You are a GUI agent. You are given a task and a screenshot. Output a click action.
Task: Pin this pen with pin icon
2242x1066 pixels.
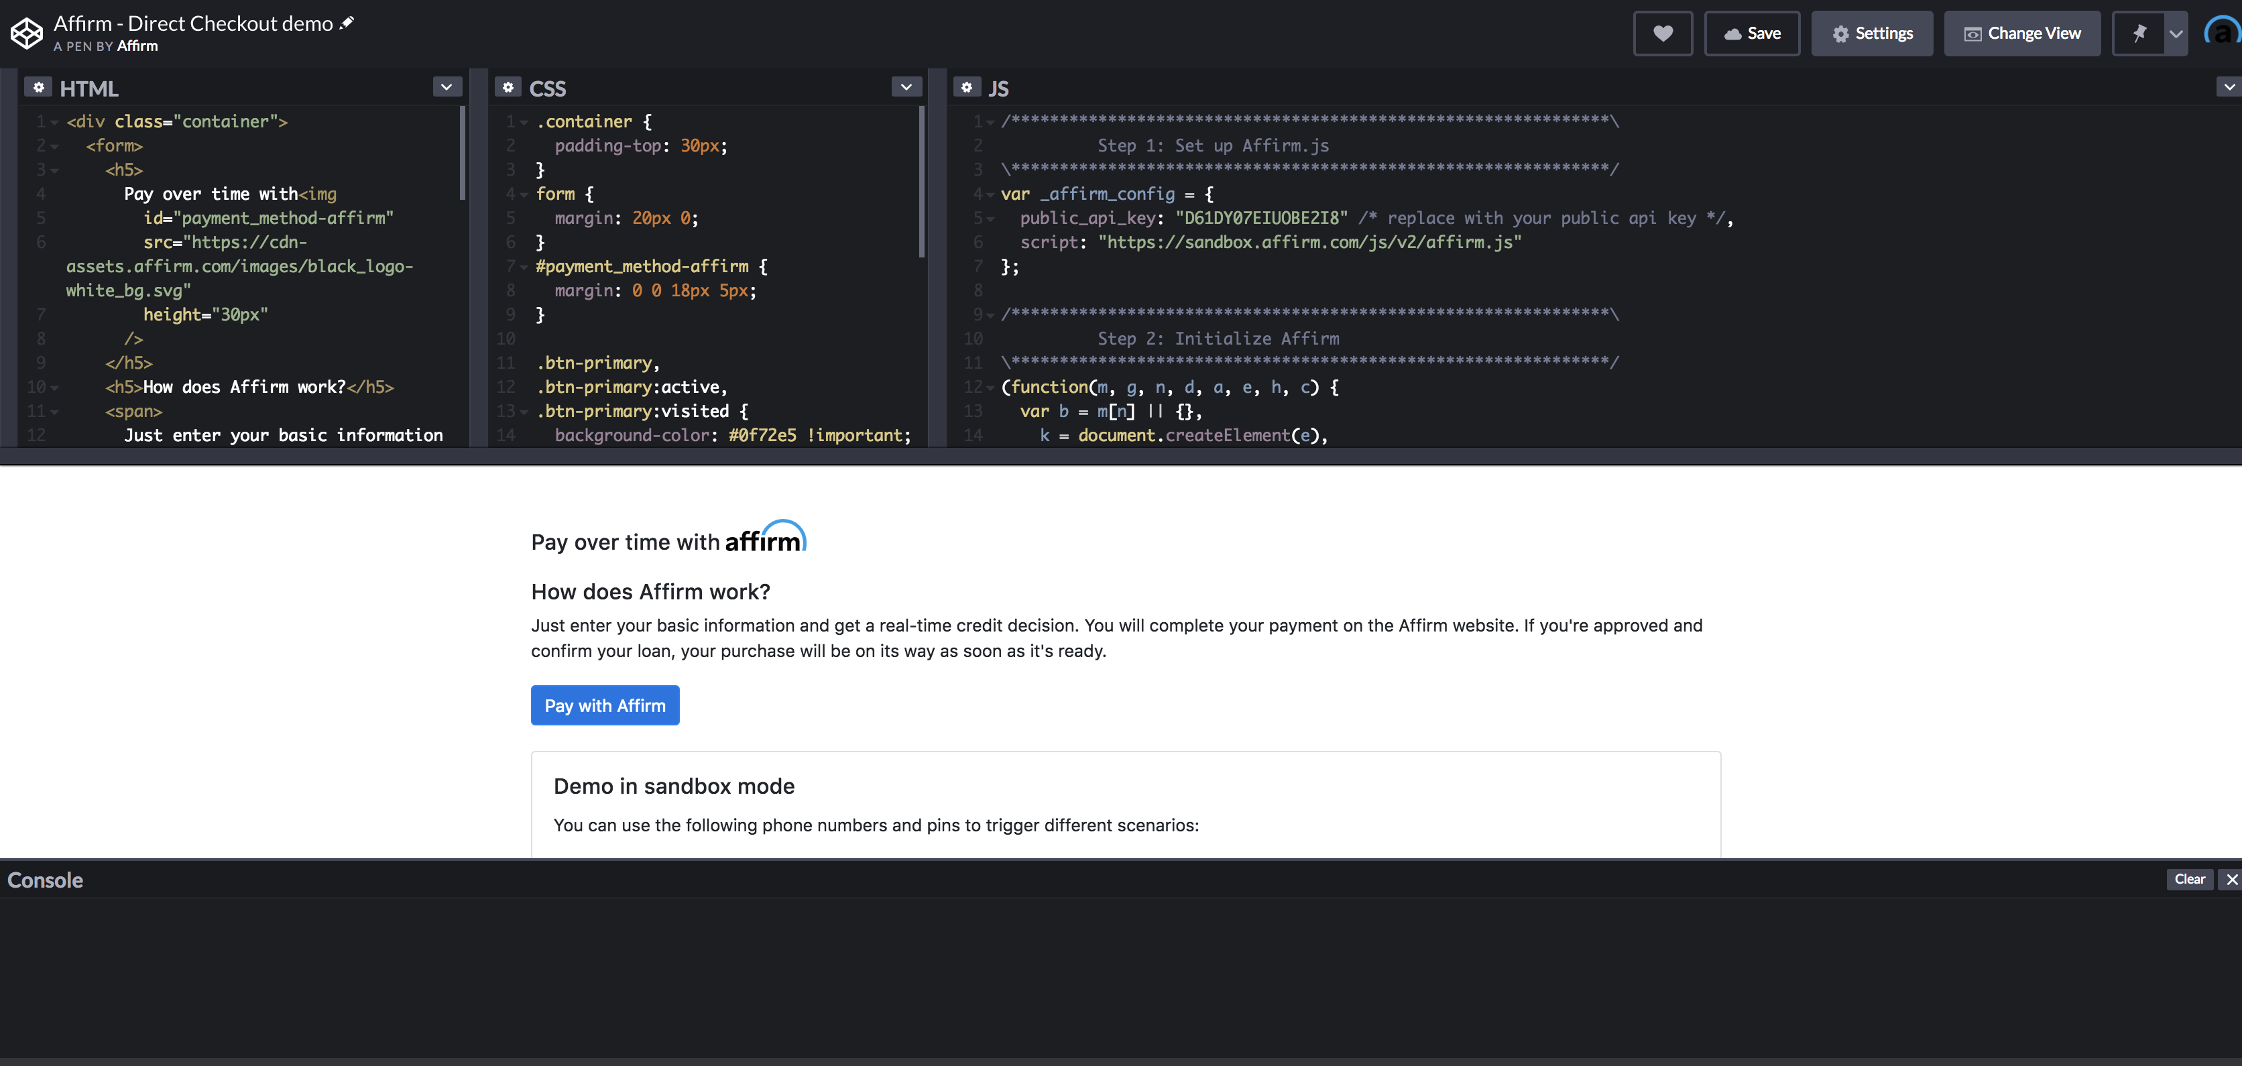coord(2139,33)
